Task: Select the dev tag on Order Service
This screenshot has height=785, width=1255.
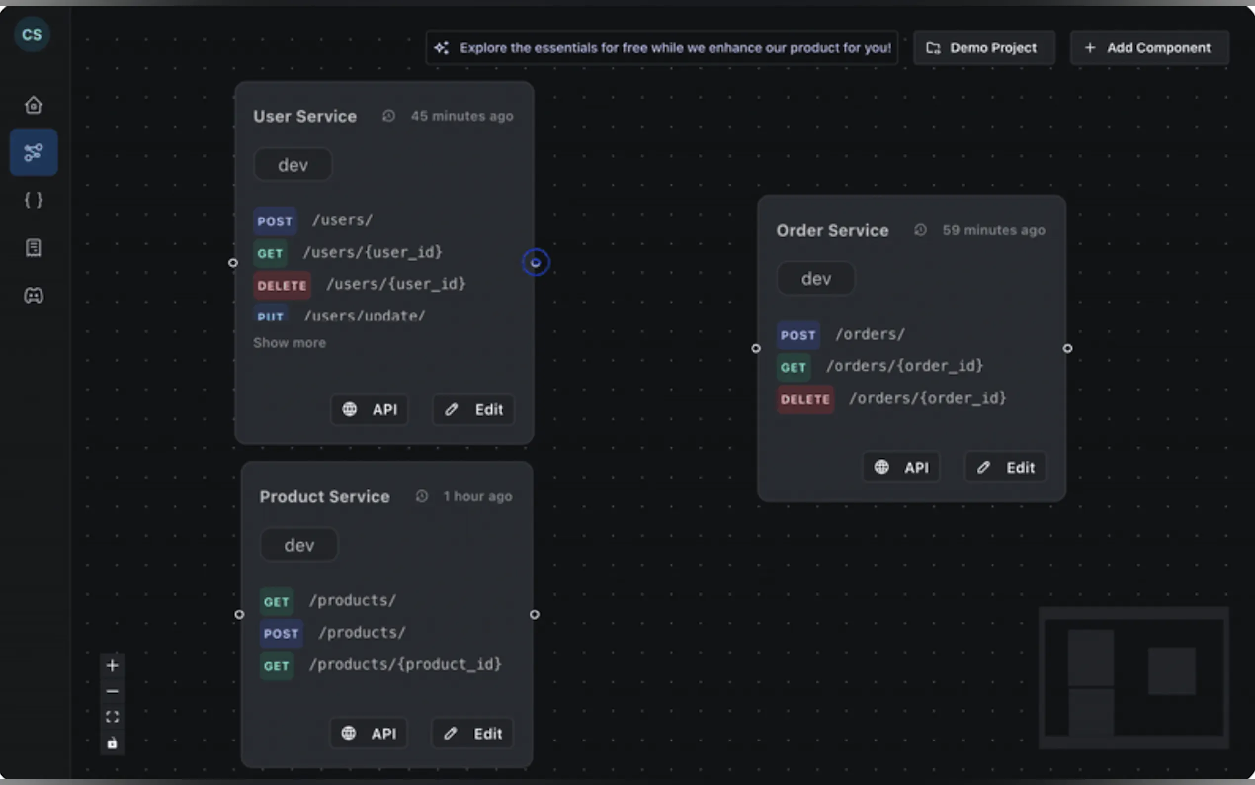Action: click(816, 279)
